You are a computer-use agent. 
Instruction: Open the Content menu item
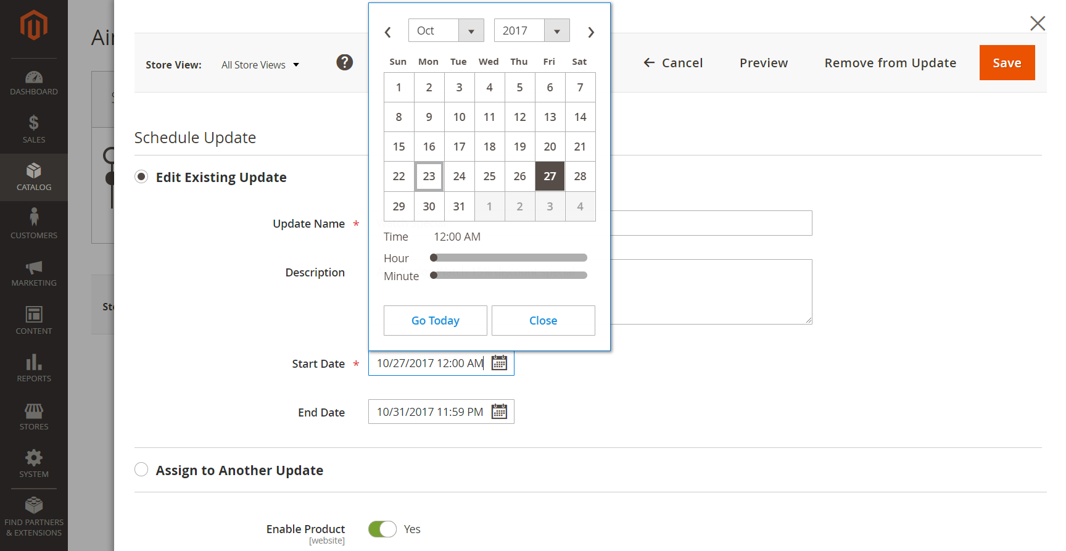[34, 321]
